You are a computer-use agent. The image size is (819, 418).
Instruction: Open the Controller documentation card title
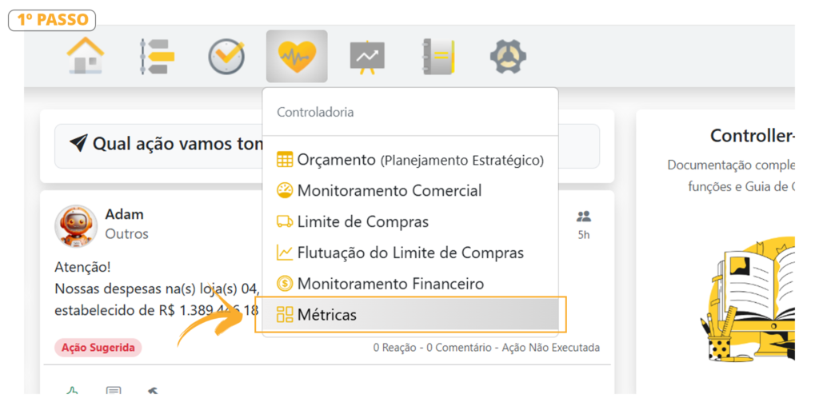point(752,136)
